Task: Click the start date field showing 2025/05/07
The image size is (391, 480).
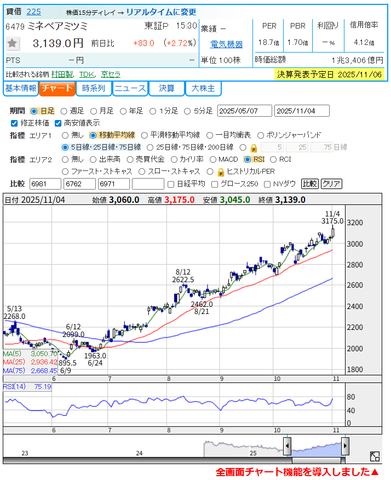Action: [x=245, y=111]
